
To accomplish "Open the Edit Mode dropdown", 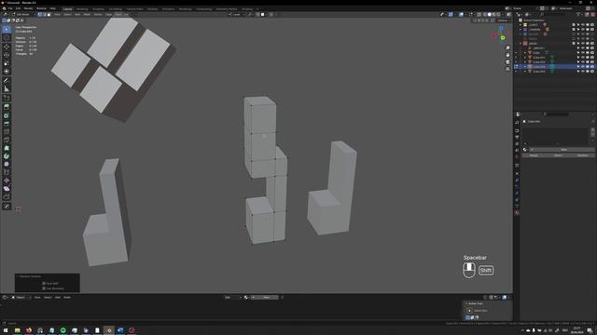I will pos(24,15).
